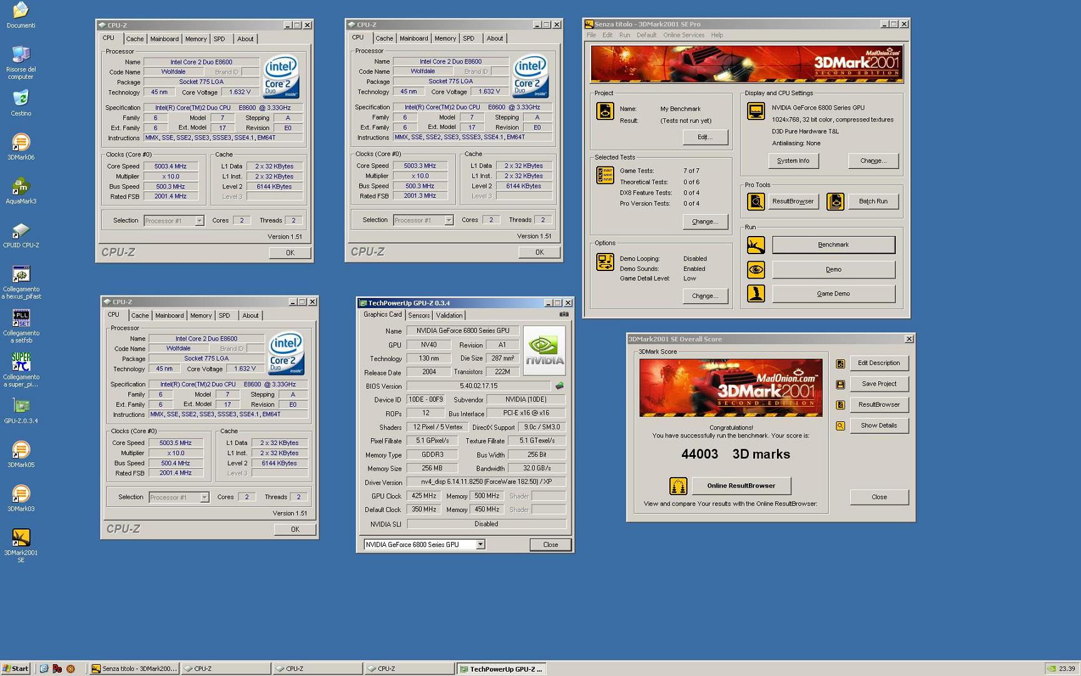Screen dimensions: 1081x676
Task: Open the Windows Start menu
Action: click(16, 668)
